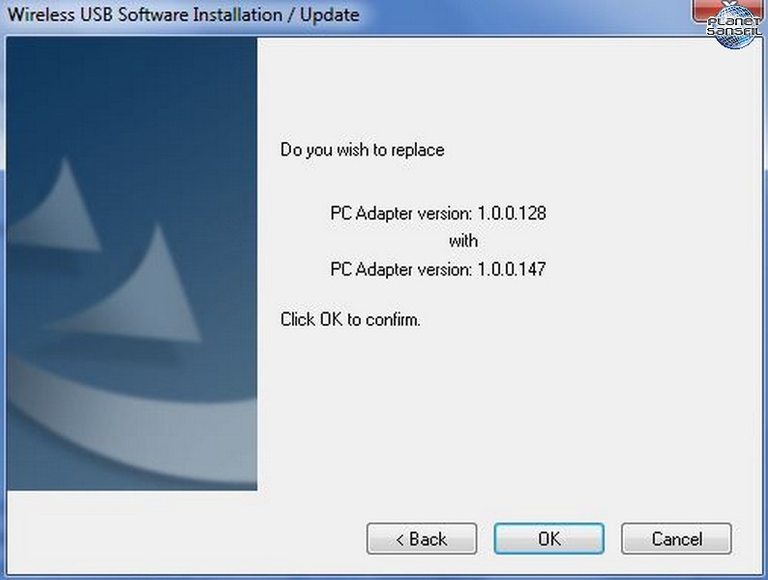This screenshot has width=768, height=580.
Task: Click the Planet Sansfil globe logo
Action: [x=734, y=27]
